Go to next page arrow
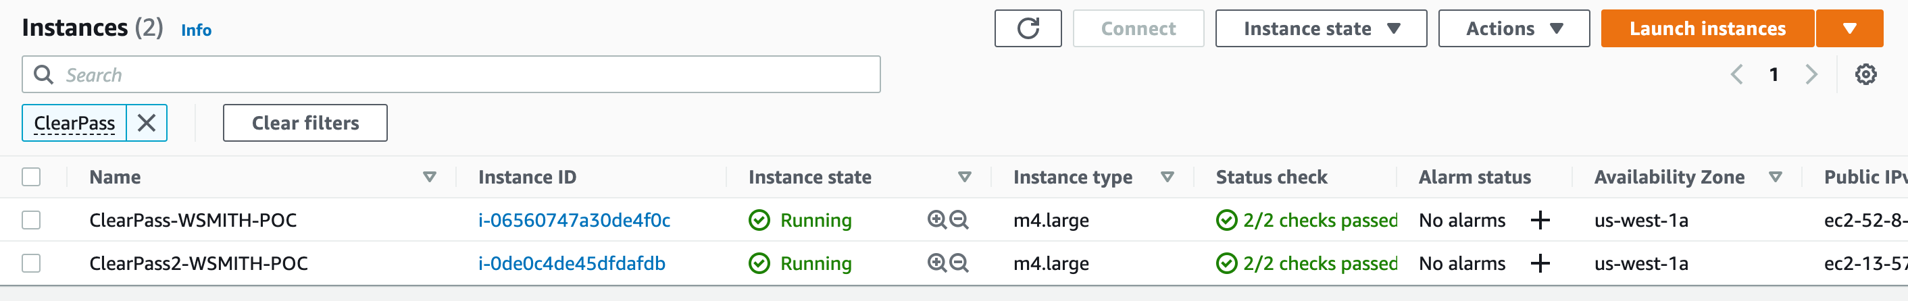Image resolution: width=1908 pixels, height=301 pixels. click(1811, 75)
